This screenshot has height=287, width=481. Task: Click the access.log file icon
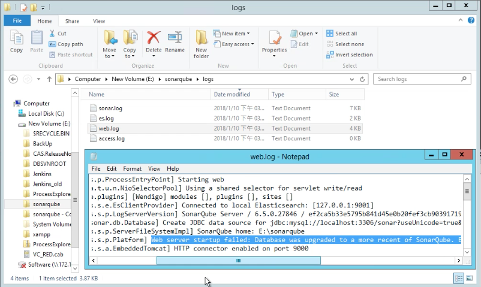pyautogui.click(x=93, y=138)
